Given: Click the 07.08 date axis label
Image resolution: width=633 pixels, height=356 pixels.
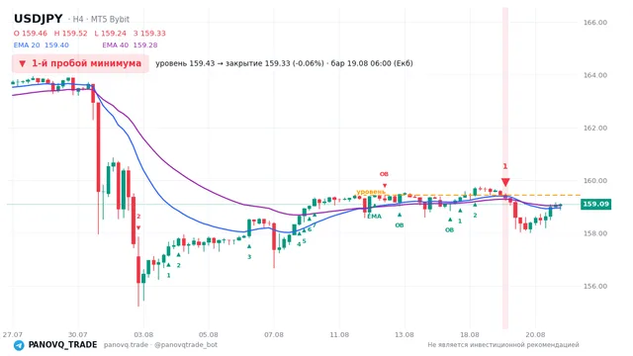Looking at the screenshot, I should (274, 334).
